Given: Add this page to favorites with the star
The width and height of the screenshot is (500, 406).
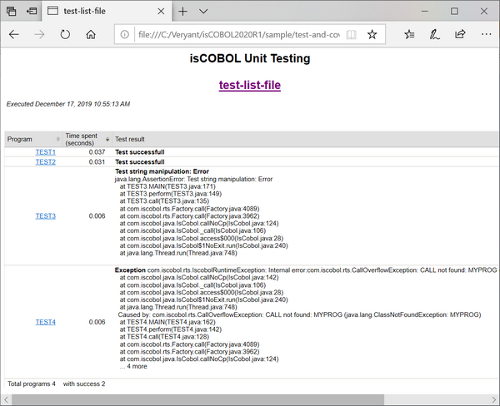Looking at the screenshot, I should 372,35.
